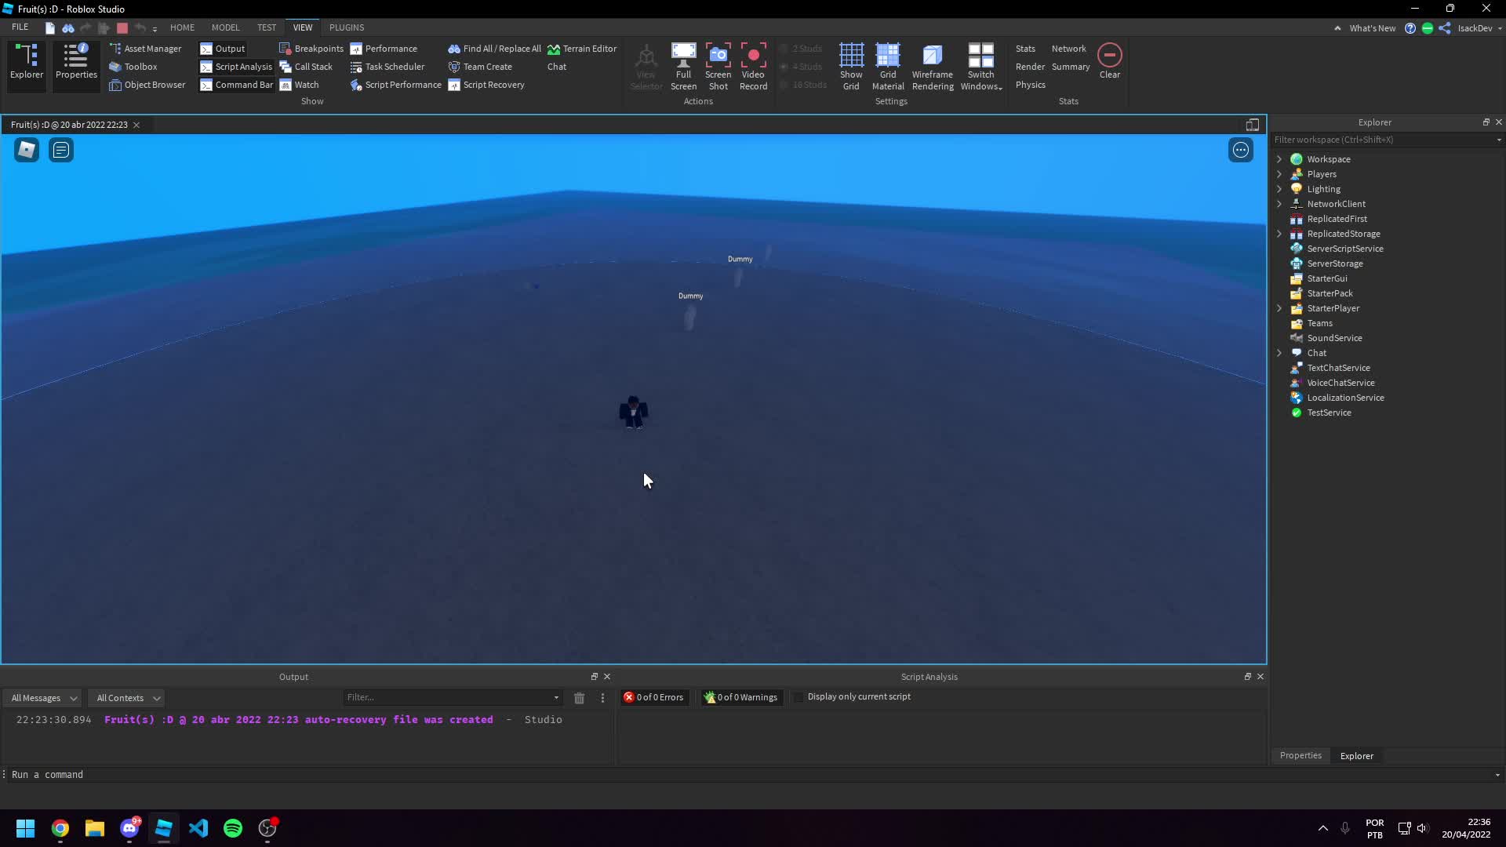Expand the Workspace tree node
1506x847 pixels.
(x=1279, y=159)
